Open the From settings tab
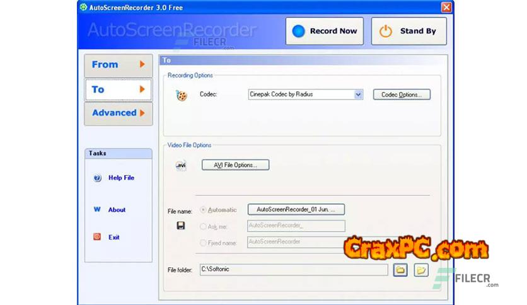Image resolution: width=527 pixels, height=305 pixels. pyautogui.click(x=119, y=65)
